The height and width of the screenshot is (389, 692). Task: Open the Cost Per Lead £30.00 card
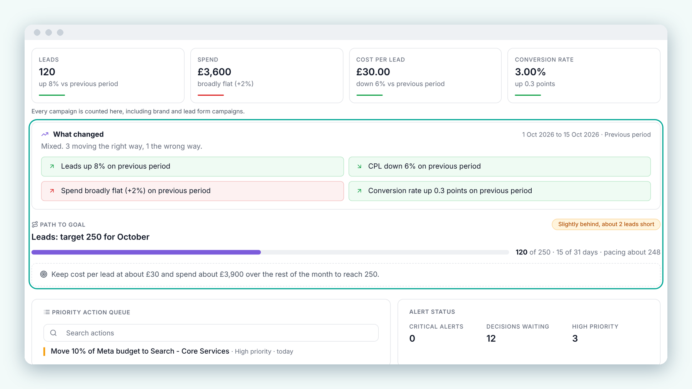(425, 75)
